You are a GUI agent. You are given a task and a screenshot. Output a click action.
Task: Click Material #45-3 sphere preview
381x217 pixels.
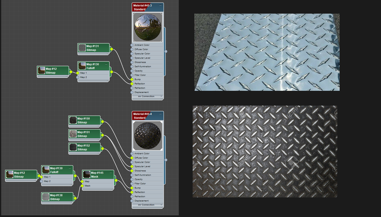tap(148, 28)
